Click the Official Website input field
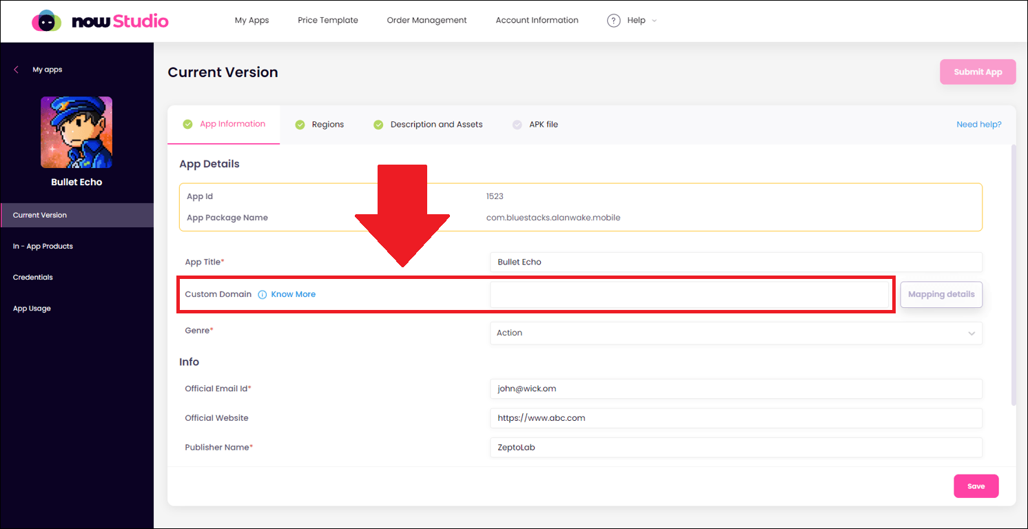The image size is (1028, 529). click(x=736, y=418)
